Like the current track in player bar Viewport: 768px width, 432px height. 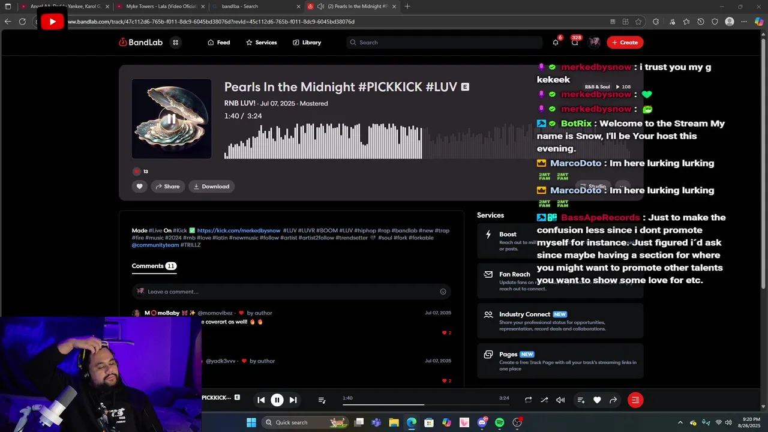597,400
